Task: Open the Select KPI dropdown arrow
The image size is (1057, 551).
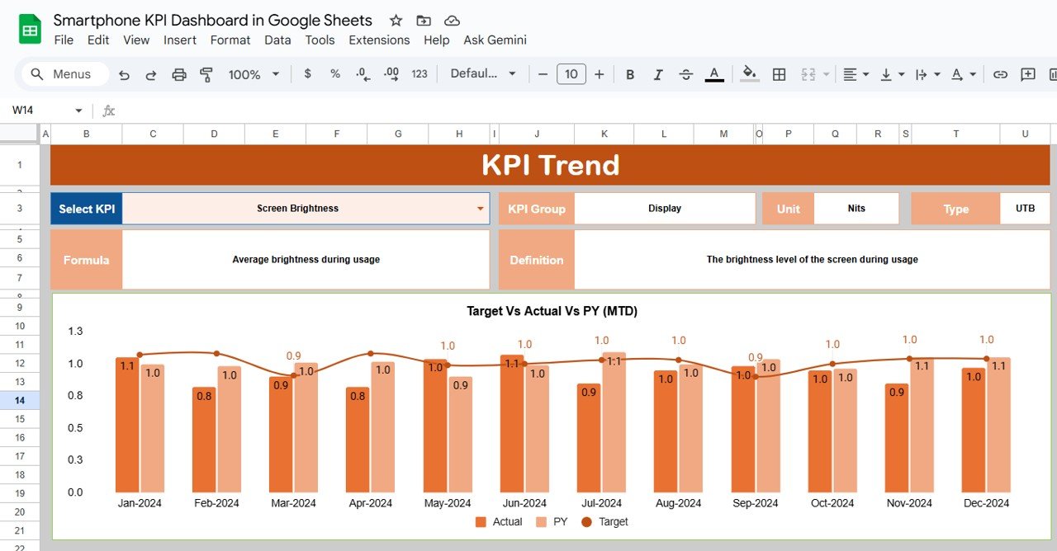Action: [480, 209]
